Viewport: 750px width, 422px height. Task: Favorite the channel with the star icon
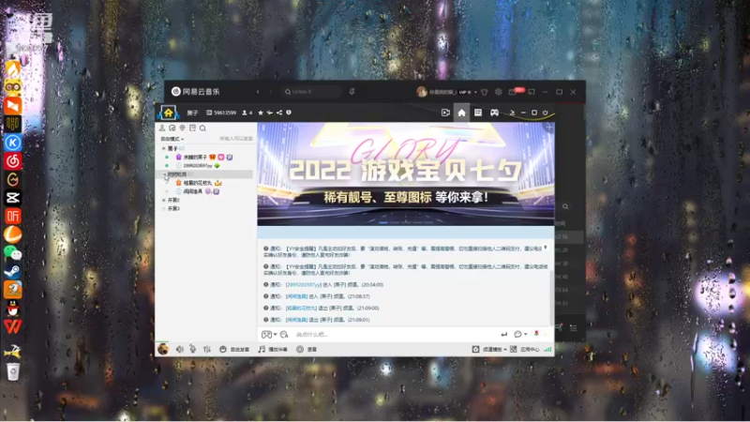coord(261,113)
